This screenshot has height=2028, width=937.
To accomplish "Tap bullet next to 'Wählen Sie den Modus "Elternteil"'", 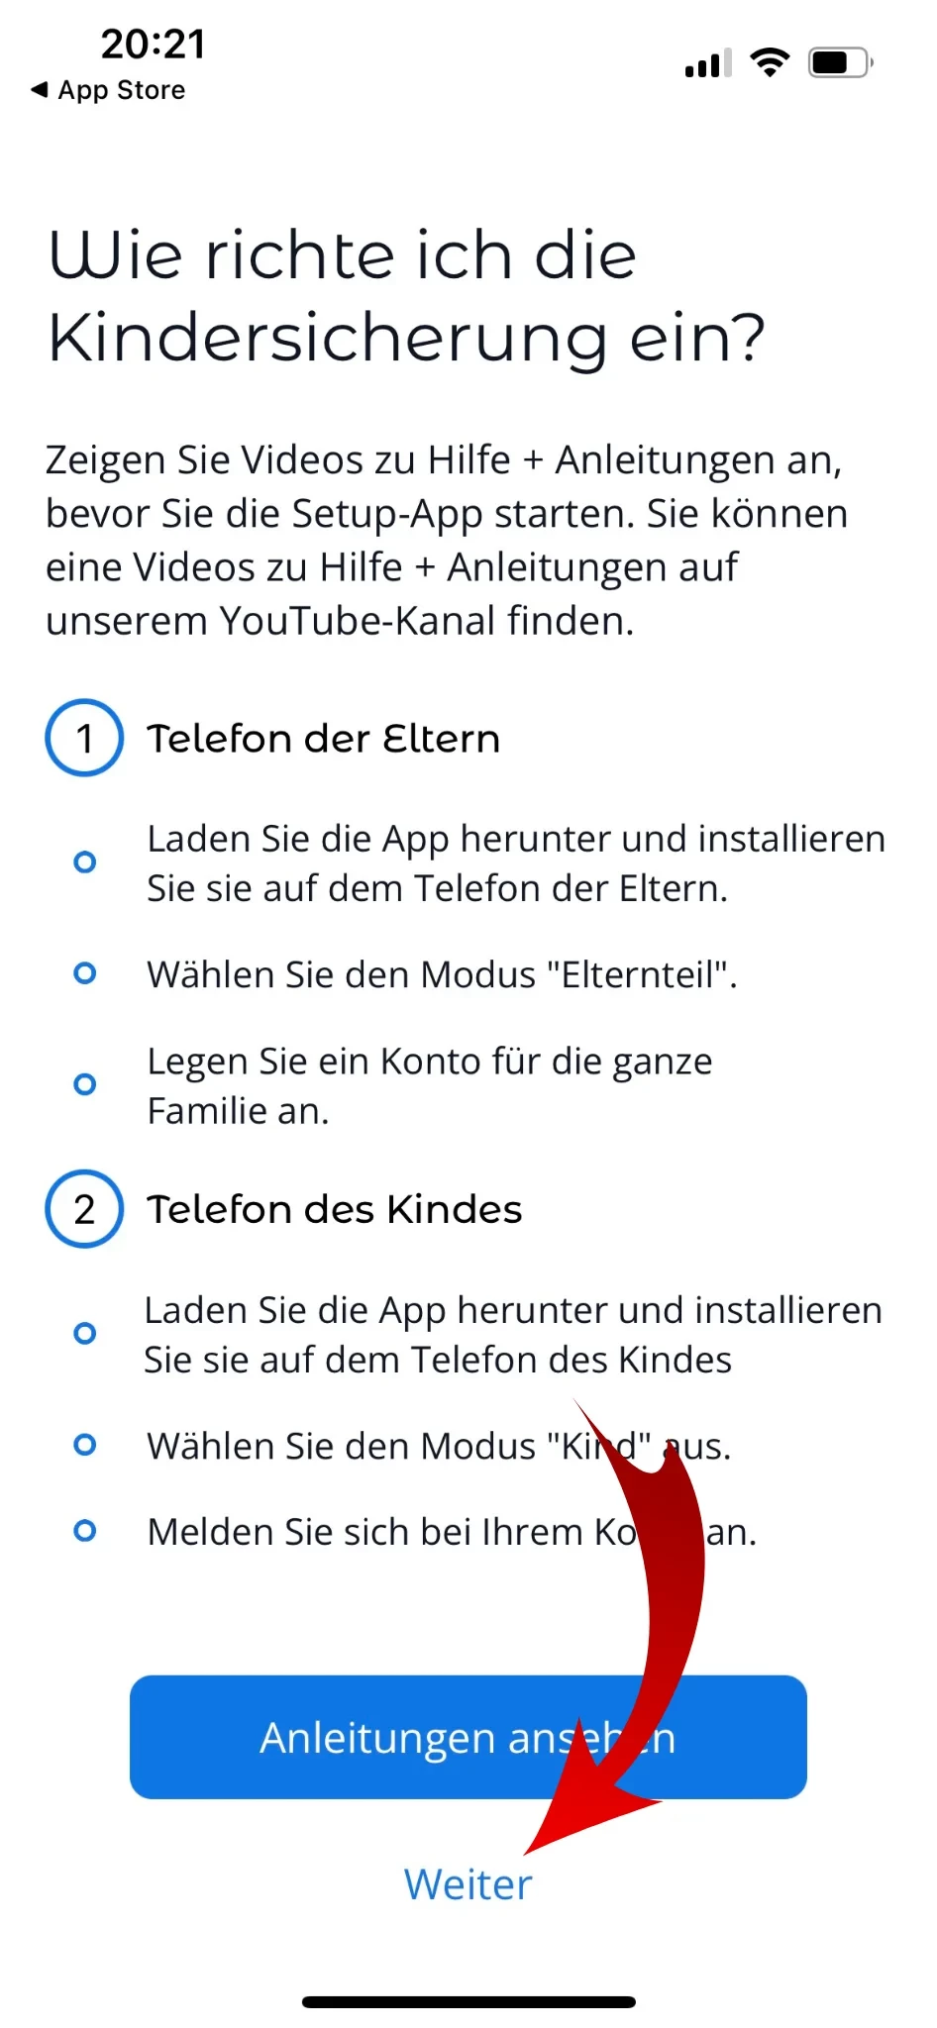I will pyautogui.click(x=85, y=973).
